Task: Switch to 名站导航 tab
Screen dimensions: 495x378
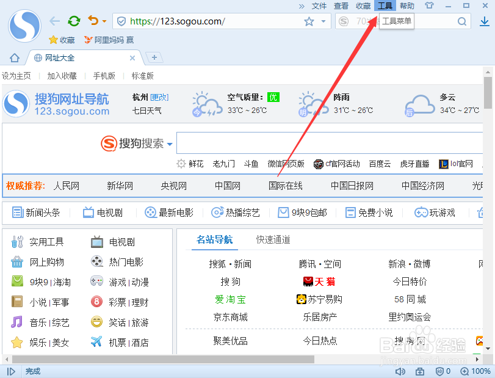Action: [x=215, y=239]
